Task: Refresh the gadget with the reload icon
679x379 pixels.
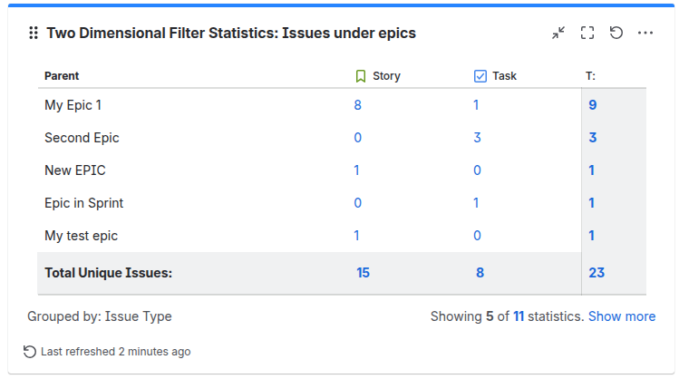Action: 616,33
